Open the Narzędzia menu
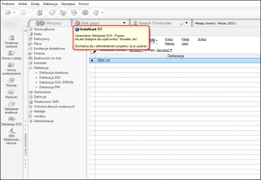 click(x=68, y=4)
